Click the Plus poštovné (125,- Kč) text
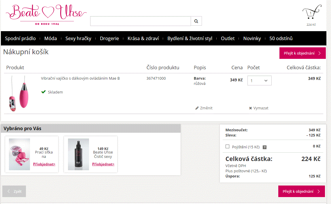The height and width of the screenshot is (204, 331). (246, 171)
